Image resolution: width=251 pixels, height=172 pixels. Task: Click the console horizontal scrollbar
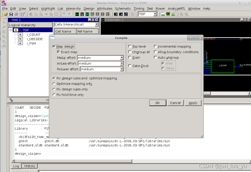click(x=73, y=161)
